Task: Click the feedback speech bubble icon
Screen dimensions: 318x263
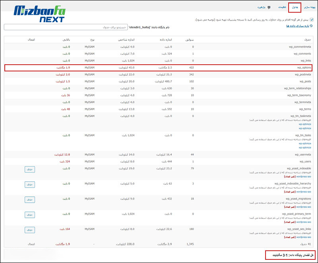Action: tap(269, 8)
